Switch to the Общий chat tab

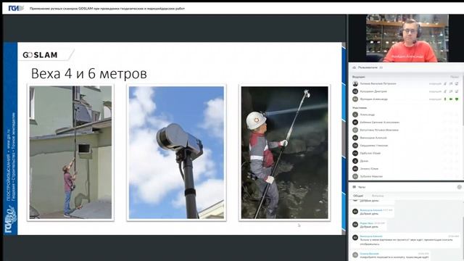358,196
